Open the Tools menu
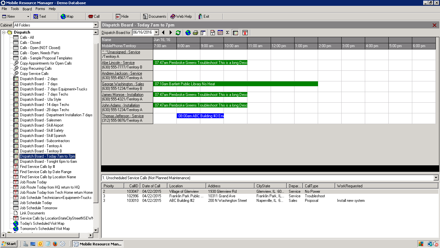Image resolution: width=440 pixels, height=248 pixels. pos(15,9)
